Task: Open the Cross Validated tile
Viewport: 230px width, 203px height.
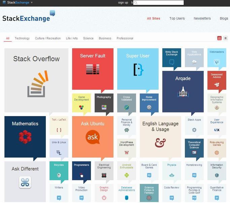Action: pyautogui.click(x=127, y=103)
